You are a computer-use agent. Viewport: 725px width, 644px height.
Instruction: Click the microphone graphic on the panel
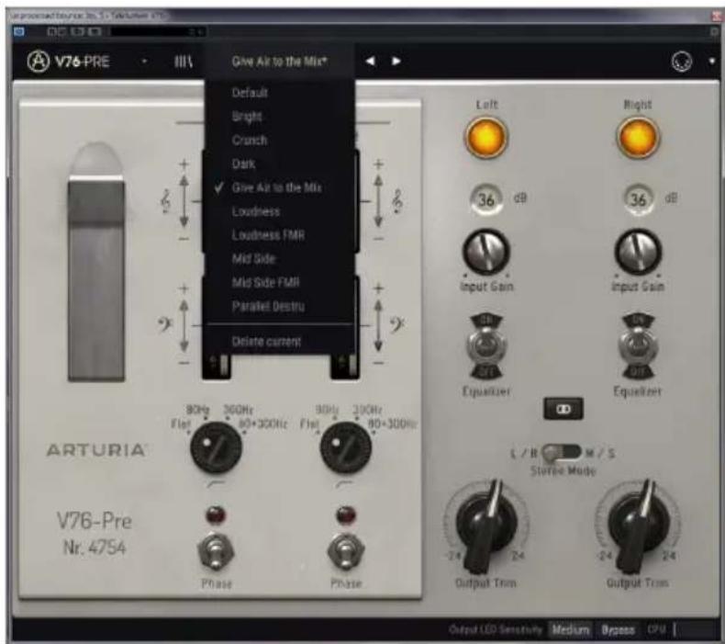[x=96, y=262]
